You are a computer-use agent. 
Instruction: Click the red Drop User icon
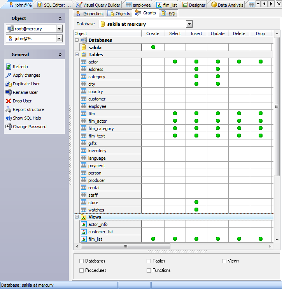click(9, 101)
